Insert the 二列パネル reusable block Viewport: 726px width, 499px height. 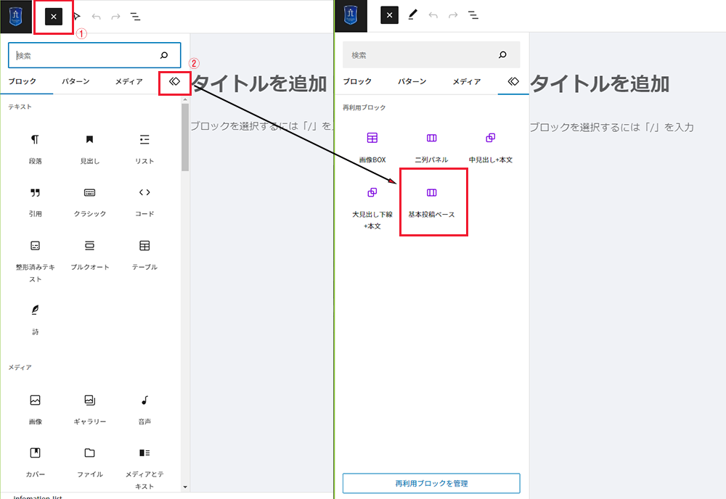pyautogui.click(x=431, y=147)
